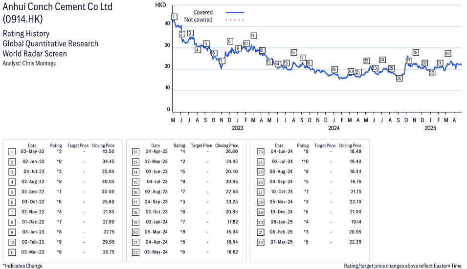Click the '04-Apr-23' date cell

point(156,151)
